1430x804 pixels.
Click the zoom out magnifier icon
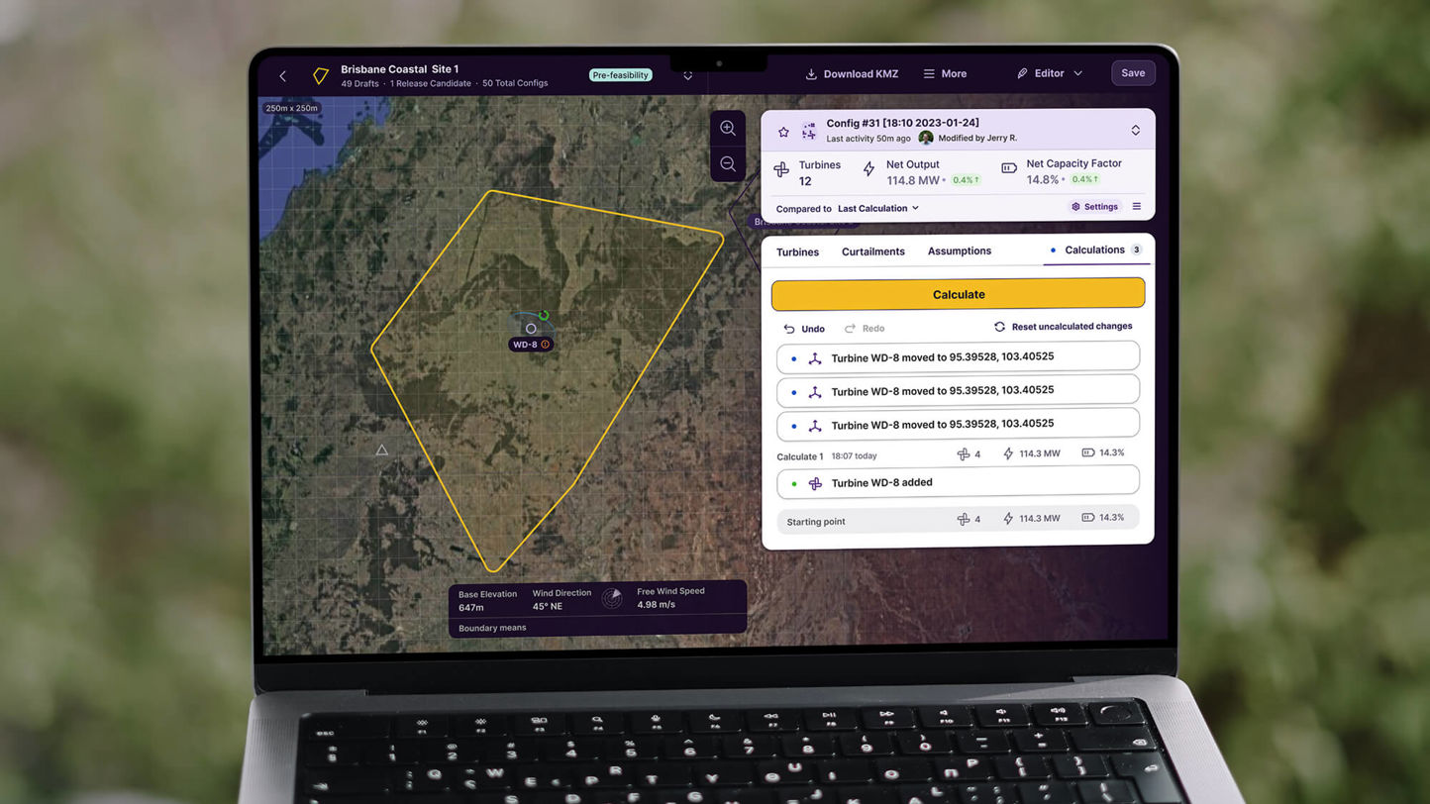pyautogui.click(x=728, y=164)
